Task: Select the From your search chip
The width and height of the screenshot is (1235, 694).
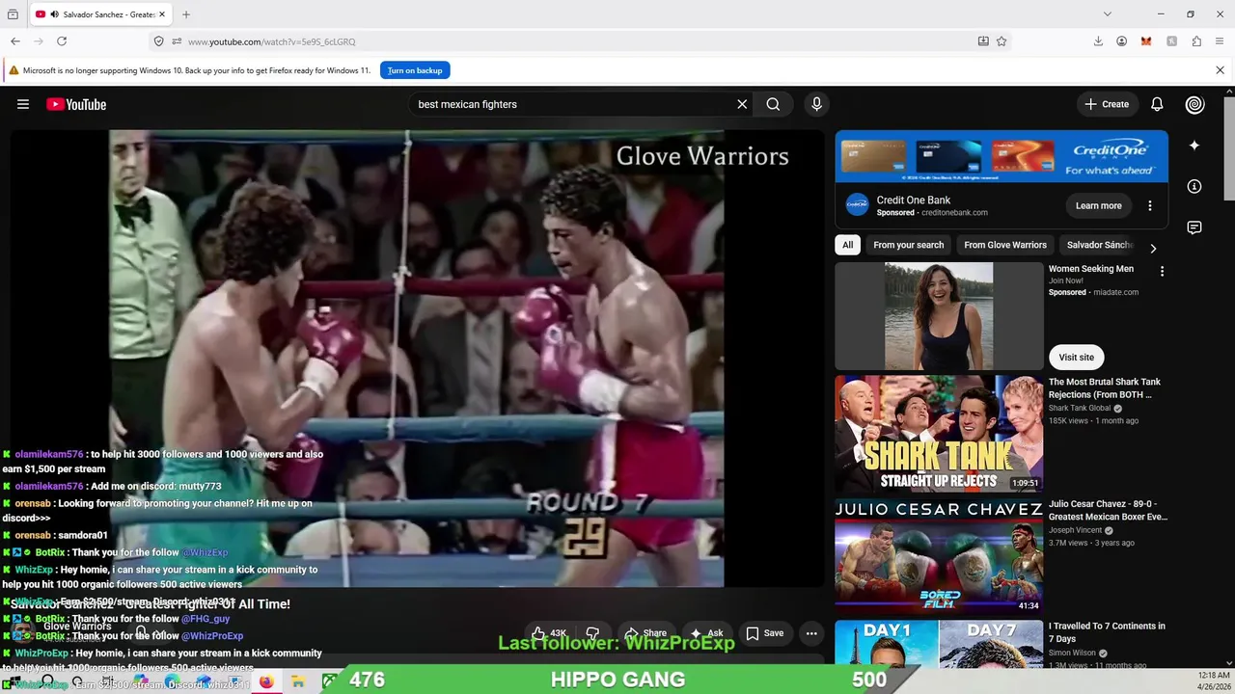Action: coord(909,245)
